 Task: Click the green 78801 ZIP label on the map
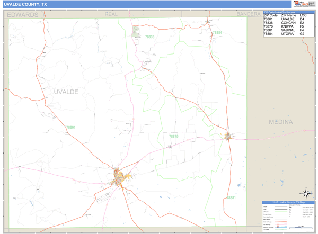(x=71, y=127)
